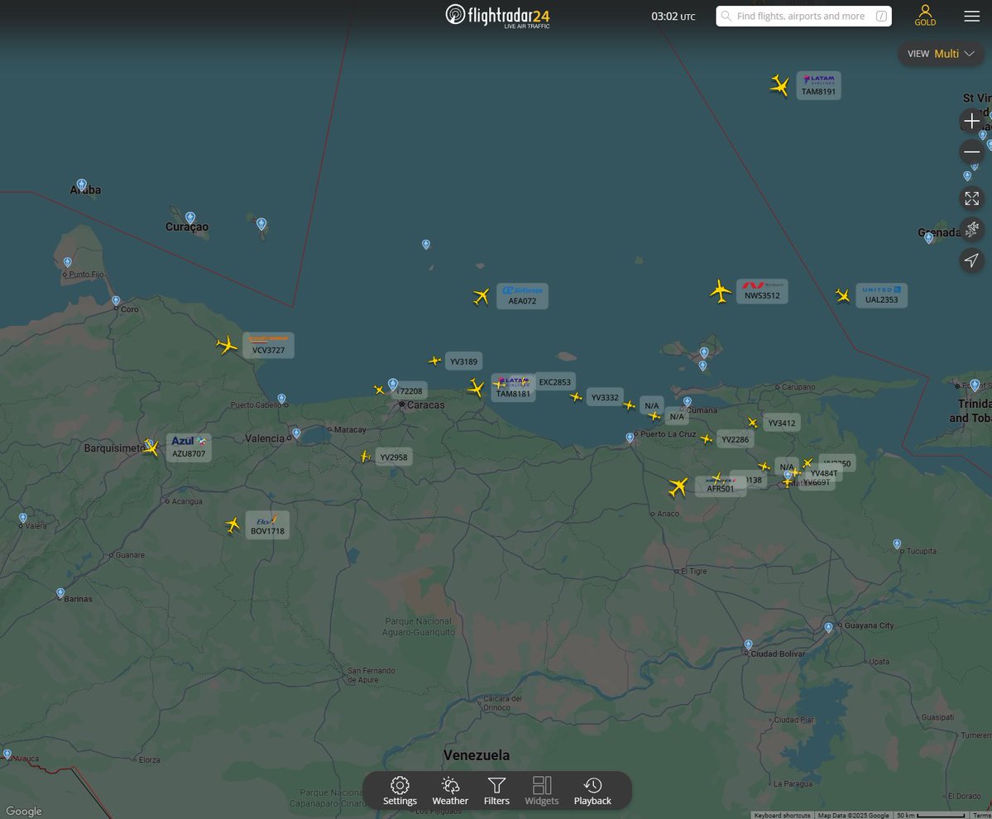This screenshot has width=992, height=819.
Task: Click the 03:02 UTC clock
Action: pos(673,17)
